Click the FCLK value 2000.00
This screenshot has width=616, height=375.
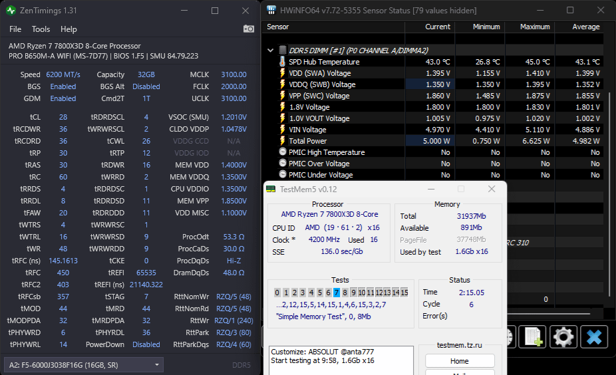(233, 86)
